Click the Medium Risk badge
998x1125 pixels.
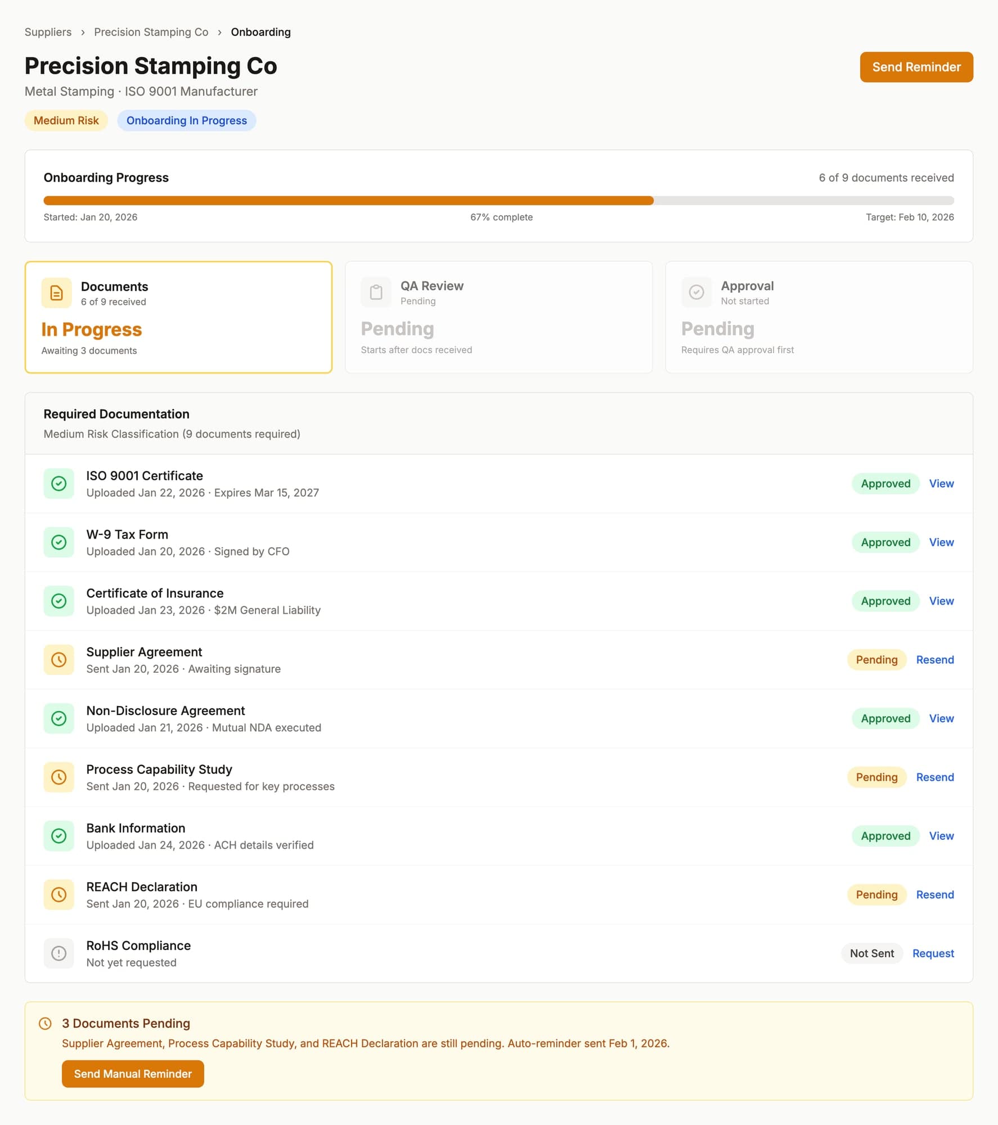click(66, 120)
